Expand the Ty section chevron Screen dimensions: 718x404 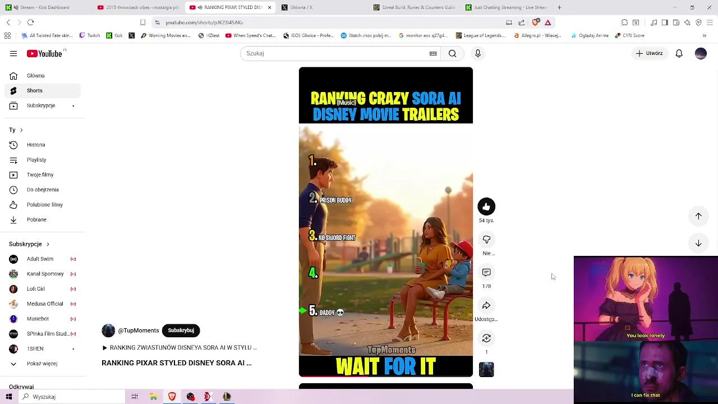click(x=21, y=130)
